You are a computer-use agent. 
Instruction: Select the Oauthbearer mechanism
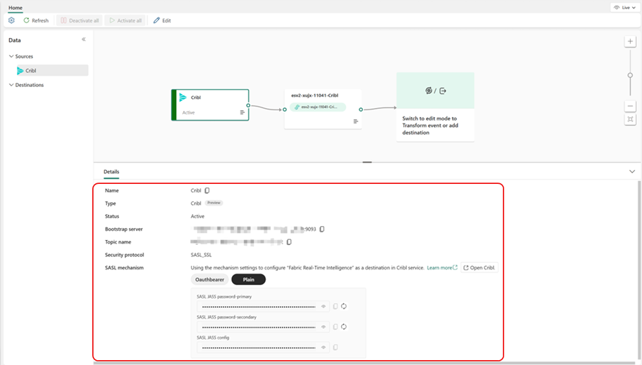[210, 279]
